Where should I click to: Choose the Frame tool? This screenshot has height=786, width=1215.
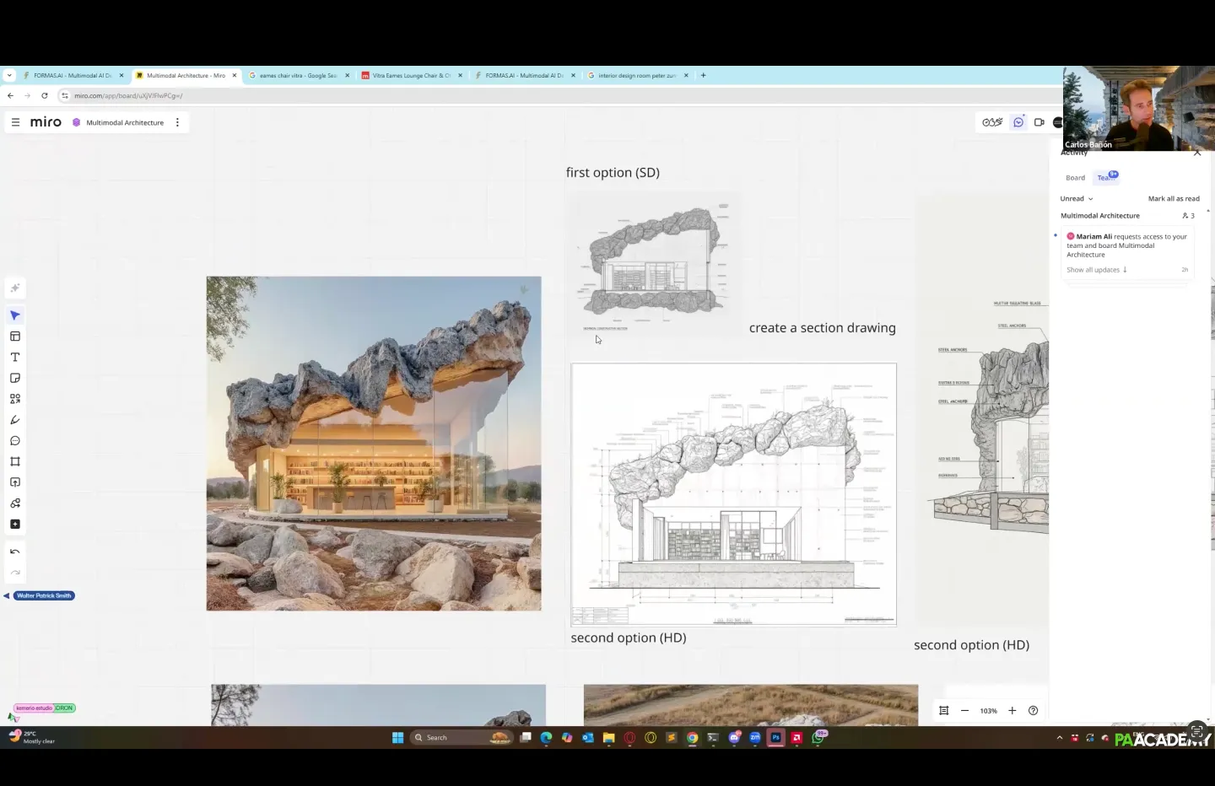pos(15,462)
